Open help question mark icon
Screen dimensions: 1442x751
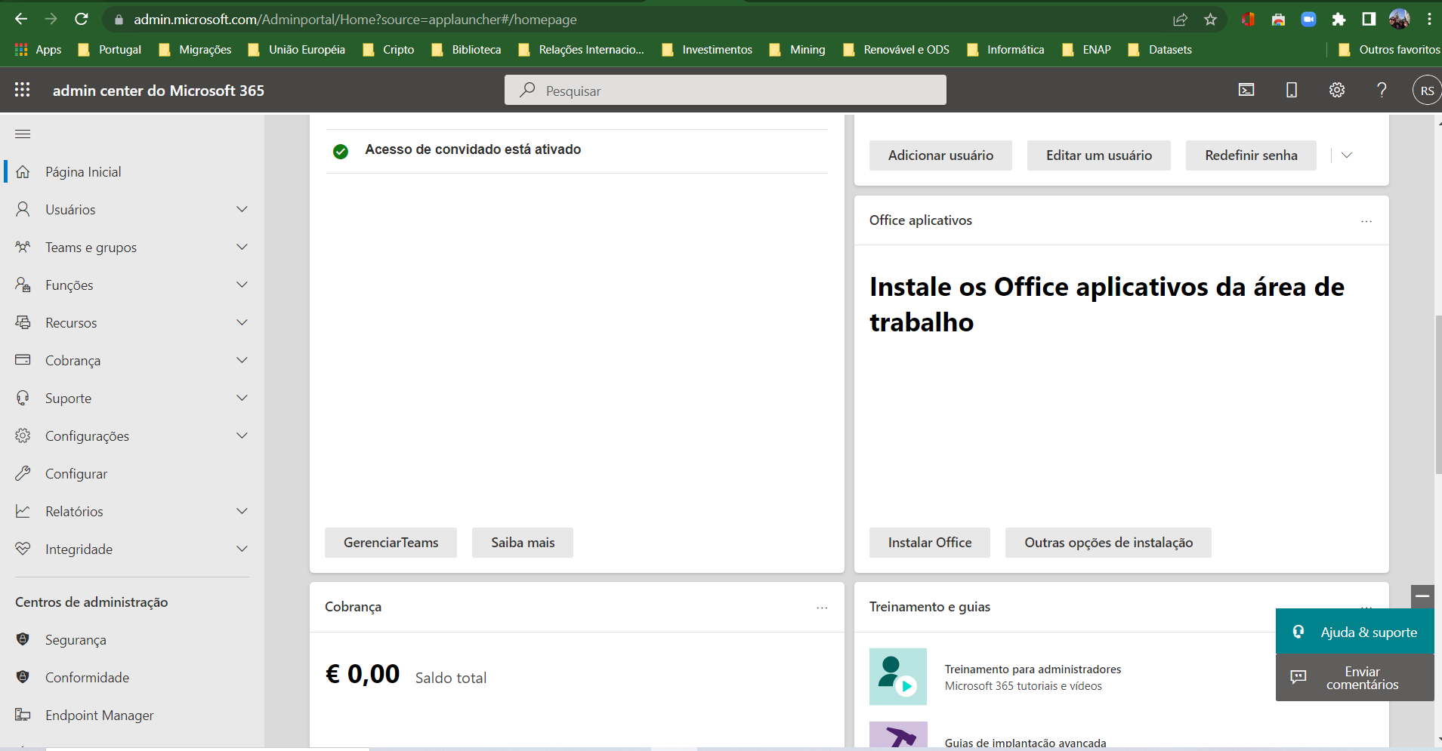(x=1382, y=90)
